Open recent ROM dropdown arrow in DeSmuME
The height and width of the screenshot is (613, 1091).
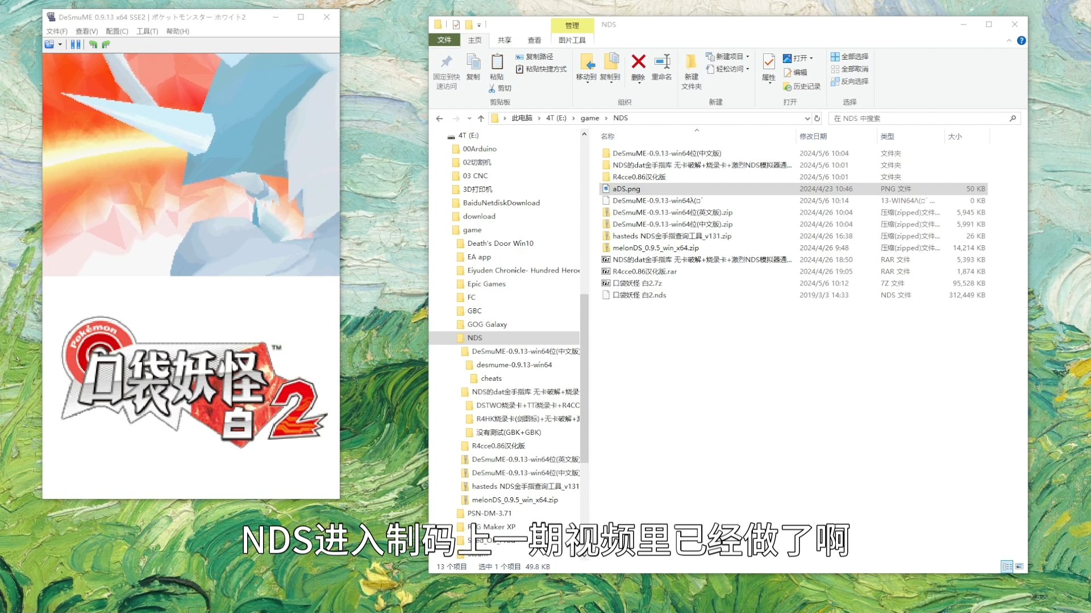coord(60,44)
